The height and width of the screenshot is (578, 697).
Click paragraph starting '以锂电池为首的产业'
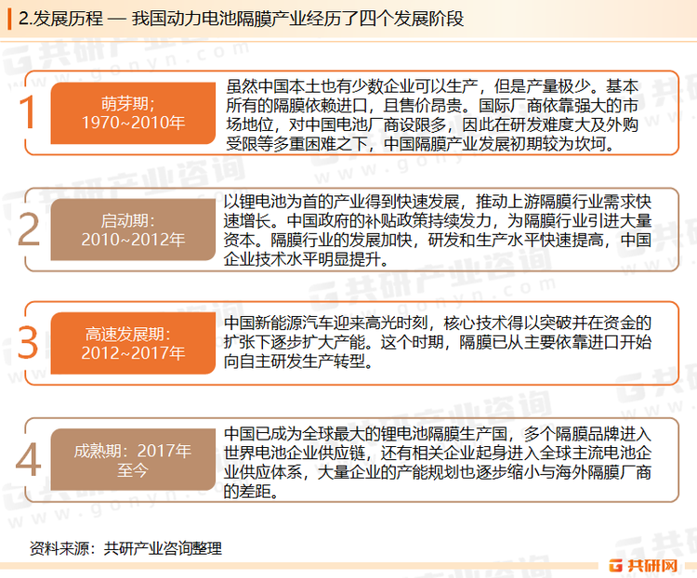tap(438, 230)
